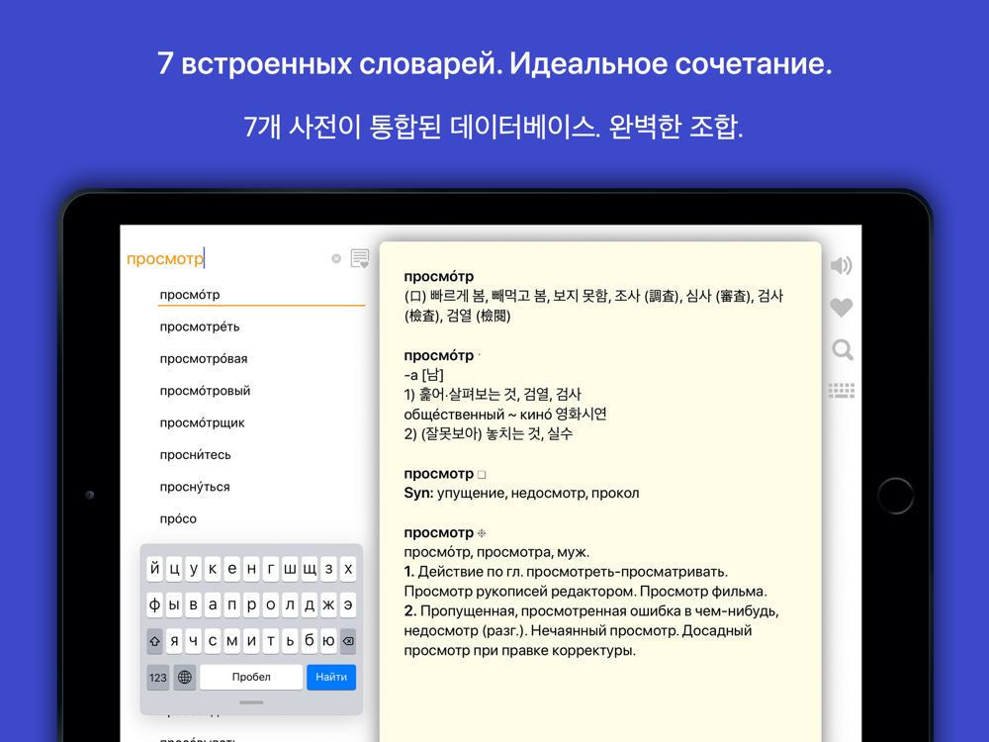Tap the synonyms dictionary marker after просмотр
The width and height of the screenshot is (989, 742).
pyautogui.click(x=482, y=475)
